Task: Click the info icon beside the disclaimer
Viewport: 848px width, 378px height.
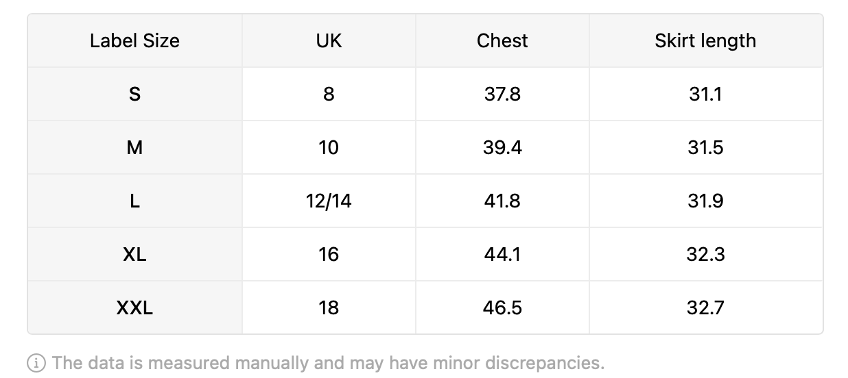Action: click(36, 363)
